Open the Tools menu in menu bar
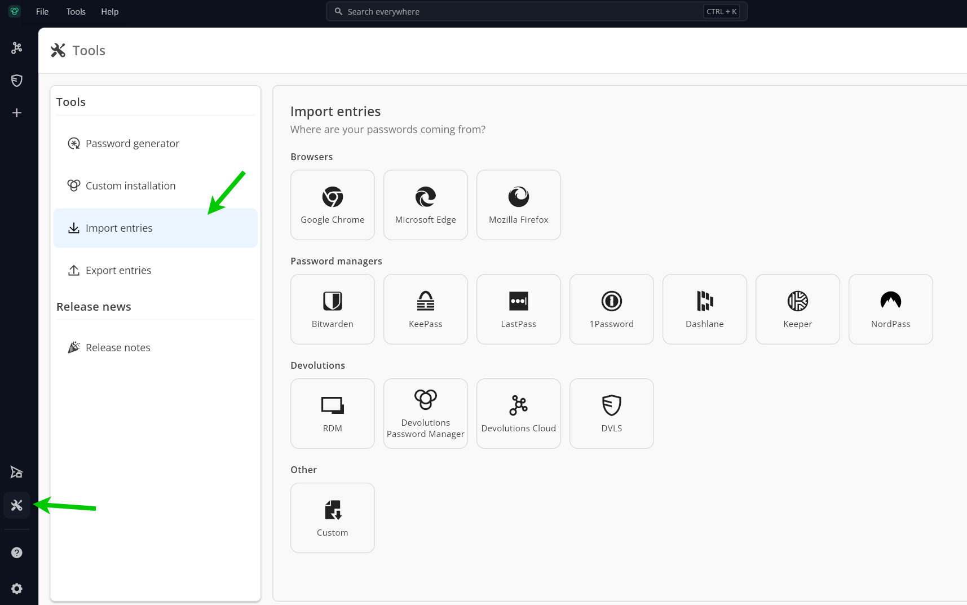The width and height of the screenshot is (967, 605). (76, 11)
